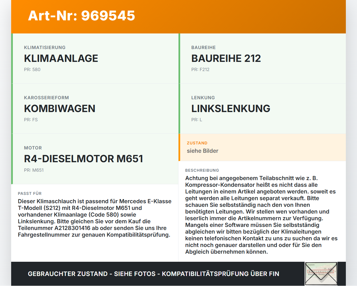This screenshot has height=286, width=357.
Task: Select the PR: 580 code label
Action: point(32,69)
